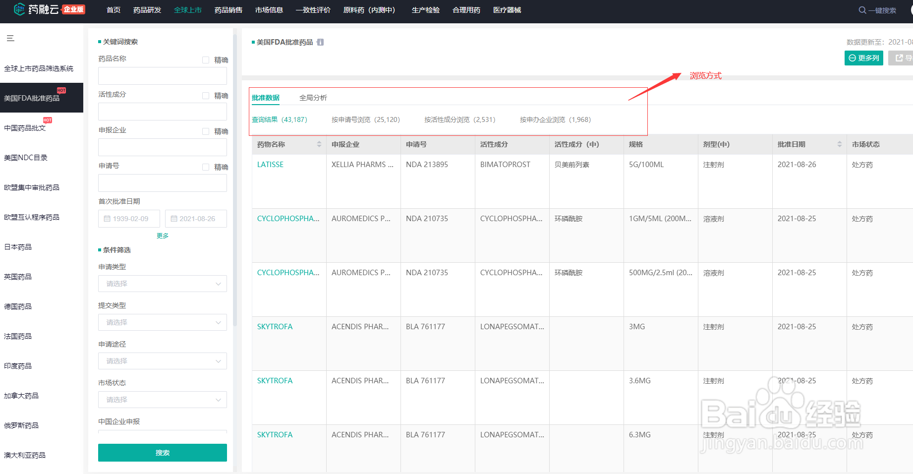Open LATISSE drug link
Viewport: 913px width, 474px height.
tap(271, 165)
